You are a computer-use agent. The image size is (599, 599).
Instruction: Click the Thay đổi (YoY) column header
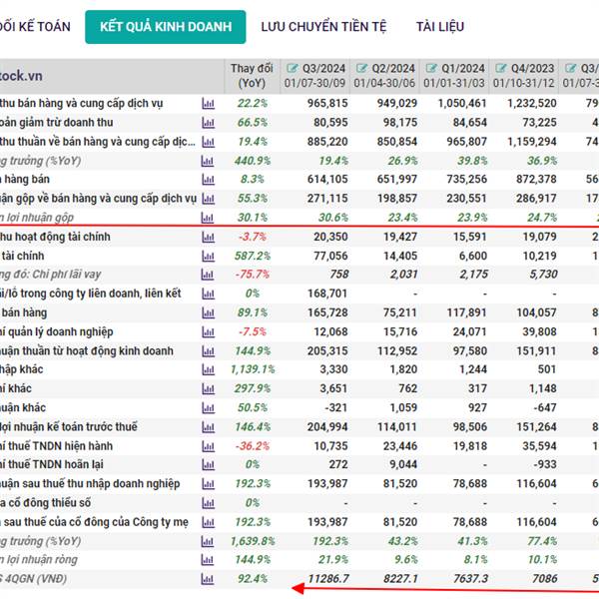pyautogui.click(x=253, y=76)
